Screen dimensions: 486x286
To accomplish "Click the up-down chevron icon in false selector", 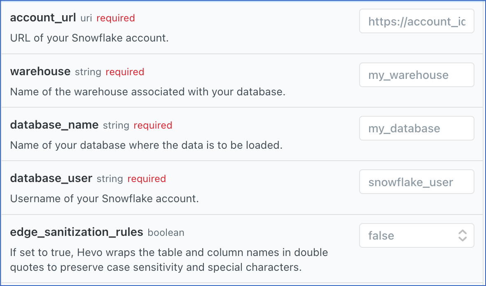I will [463, 235].
